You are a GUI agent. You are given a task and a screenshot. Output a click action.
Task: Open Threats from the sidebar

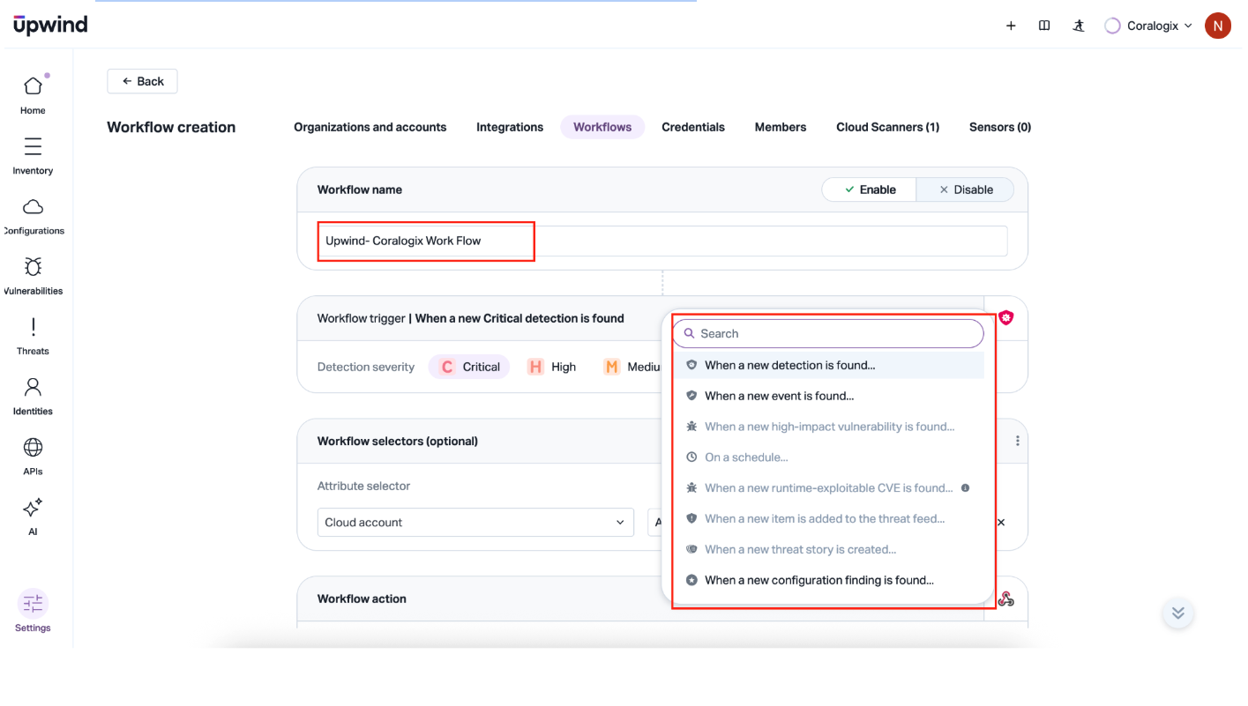(33, 328)
